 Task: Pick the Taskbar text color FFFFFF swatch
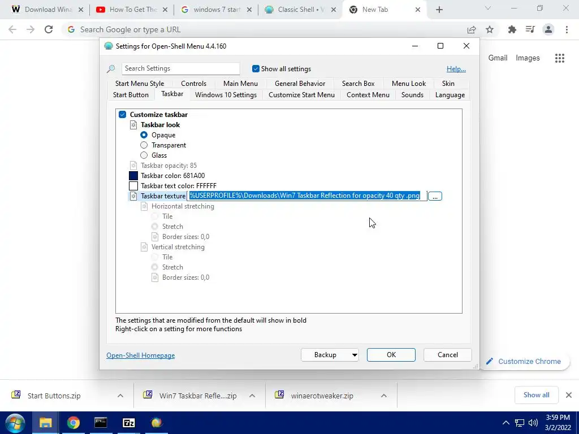[133, 186]
